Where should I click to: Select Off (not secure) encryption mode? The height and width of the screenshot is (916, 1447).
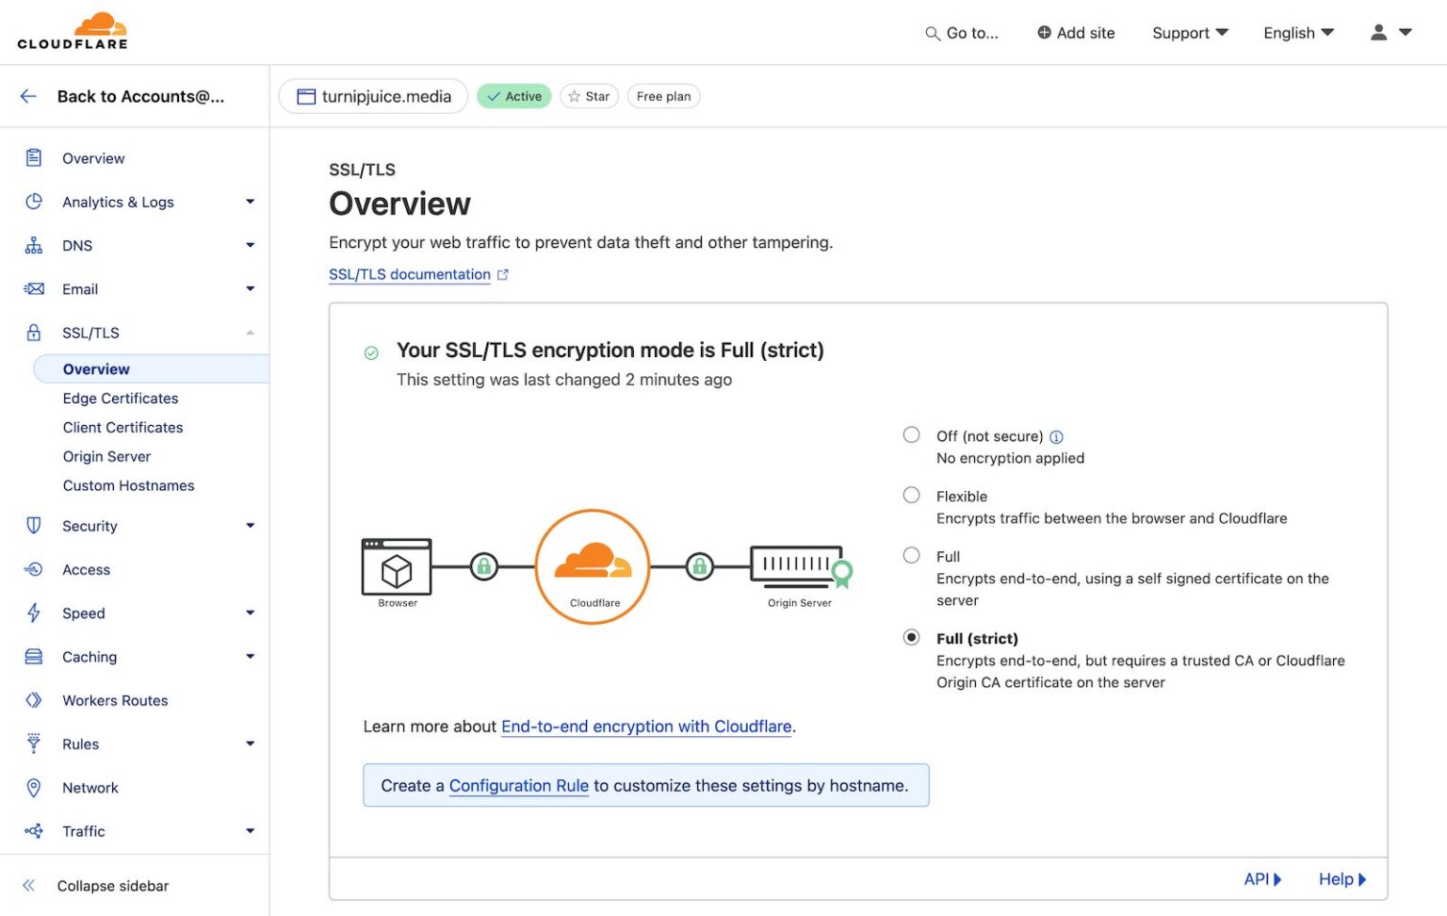[911, 434]
